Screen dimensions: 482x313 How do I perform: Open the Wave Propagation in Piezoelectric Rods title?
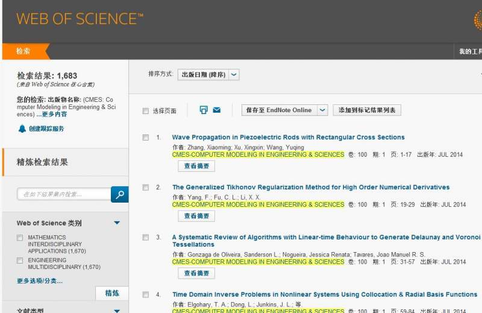289,138
